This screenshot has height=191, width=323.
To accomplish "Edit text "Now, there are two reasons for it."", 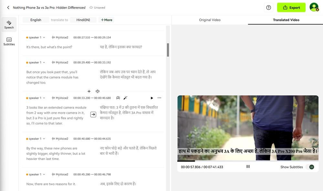I will pyautogui.click(x=51, y=184).
